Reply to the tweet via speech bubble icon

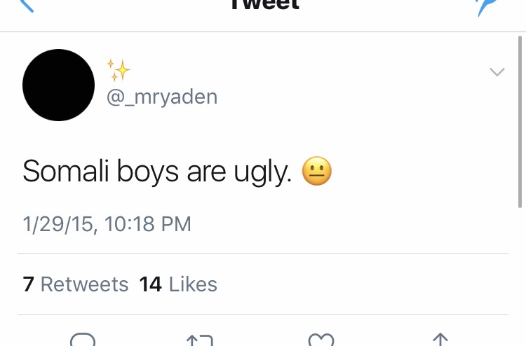pyautogui.click(x=82, y=340)
